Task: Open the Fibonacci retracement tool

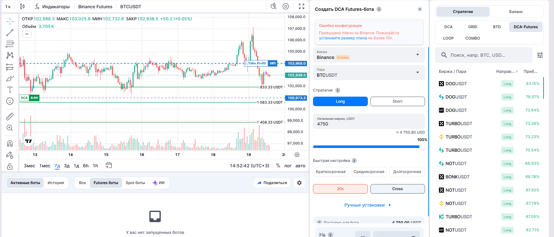Action: point(10,44)
